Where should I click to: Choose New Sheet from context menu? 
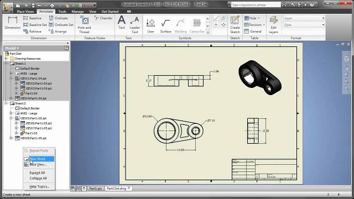pos(39,159)
